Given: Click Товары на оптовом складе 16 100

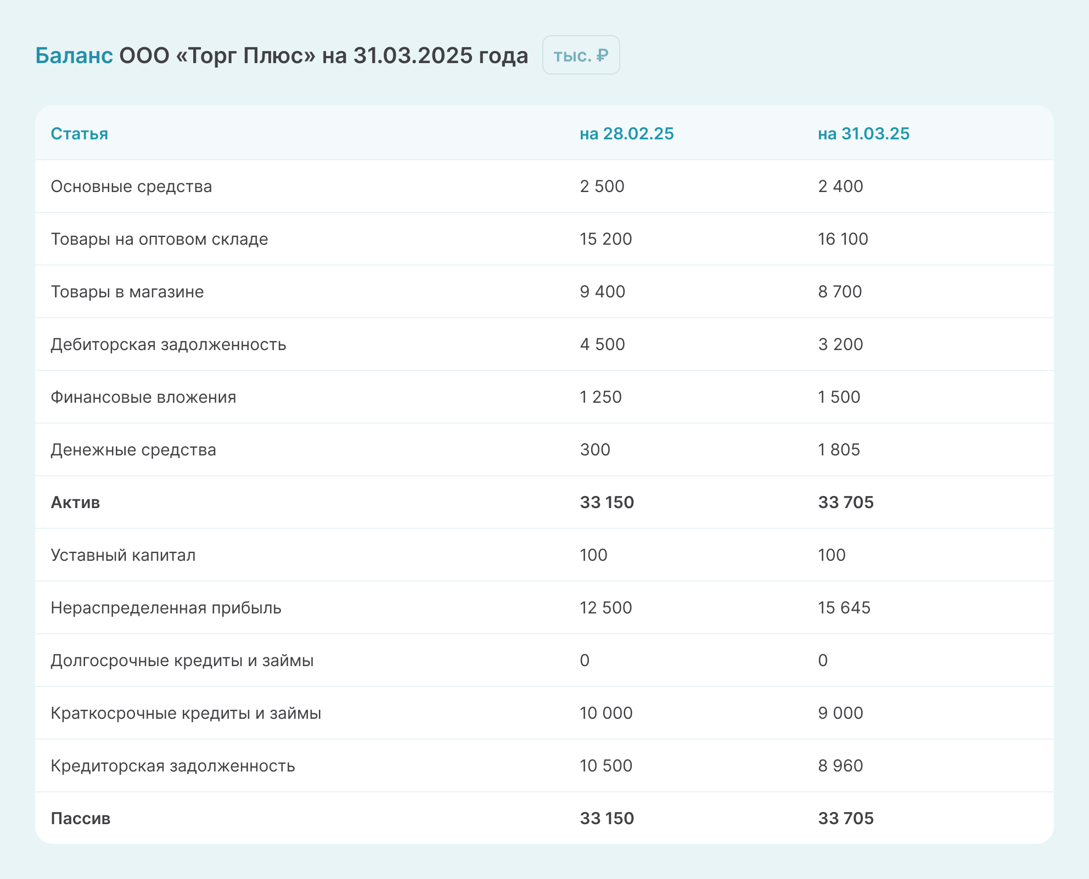Looking at the screenshot, I should [843, 239].
